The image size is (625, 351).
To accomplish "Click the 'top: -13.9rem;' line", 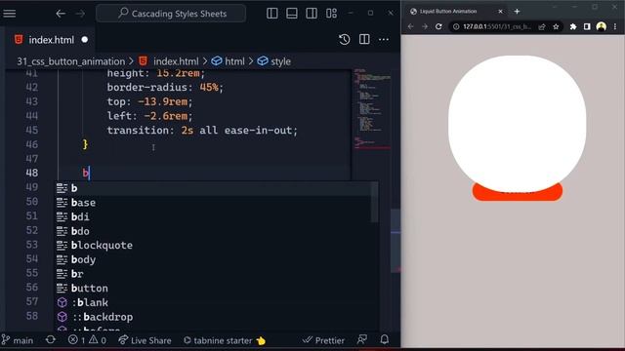I will coord(149,101).
